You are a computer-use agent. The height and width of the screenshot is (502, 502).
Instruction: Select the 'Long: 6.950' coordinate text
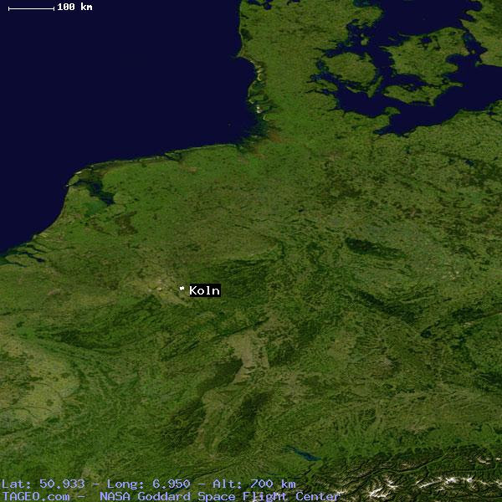click(149, 484)
